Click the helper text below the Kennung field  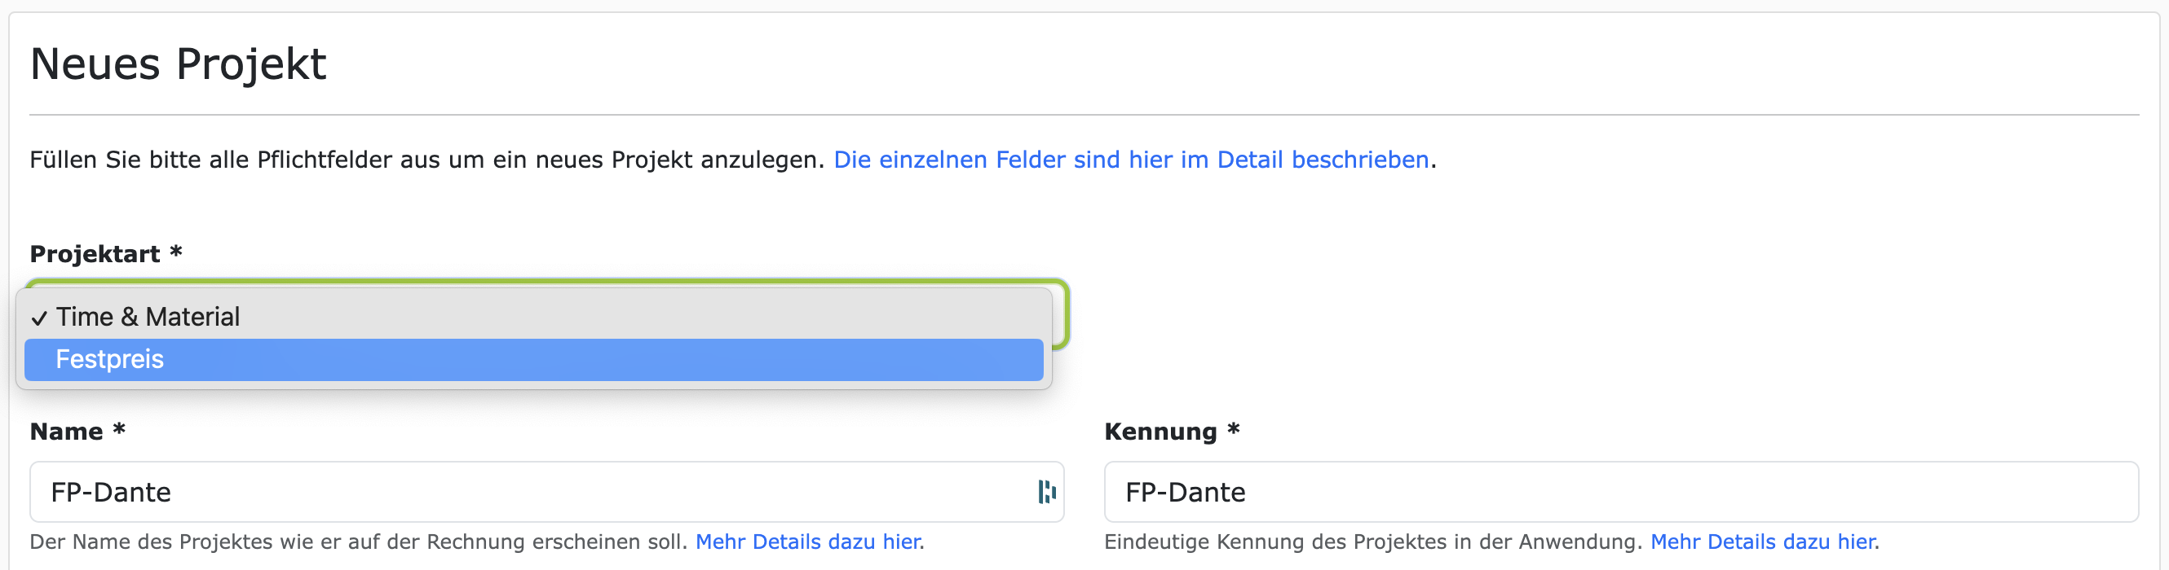[1372, 541]
